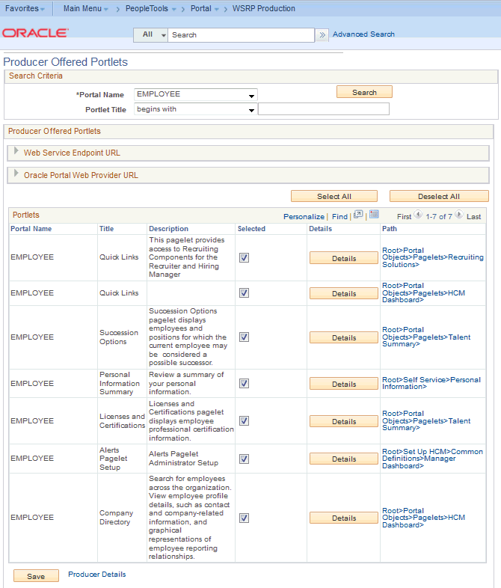The image size is (501, 588).
Task: Expand Web Service Endpoint URL section
Action: (16, 151)
